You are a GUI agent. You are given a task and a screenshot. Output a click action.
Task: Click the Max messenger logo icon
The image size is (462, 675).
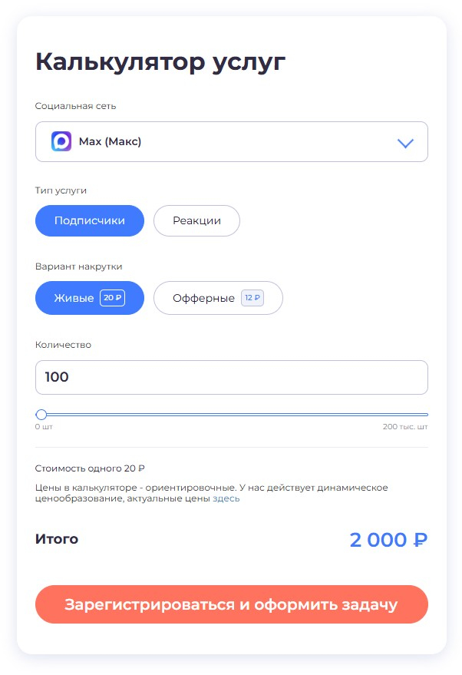click(61, 141)
